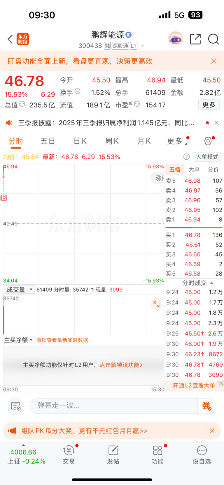Tap the back arrow icon

10,39
